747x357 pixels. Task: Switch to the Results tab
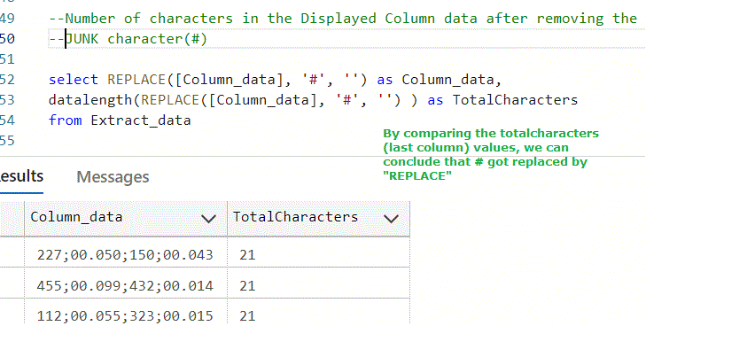21,177
